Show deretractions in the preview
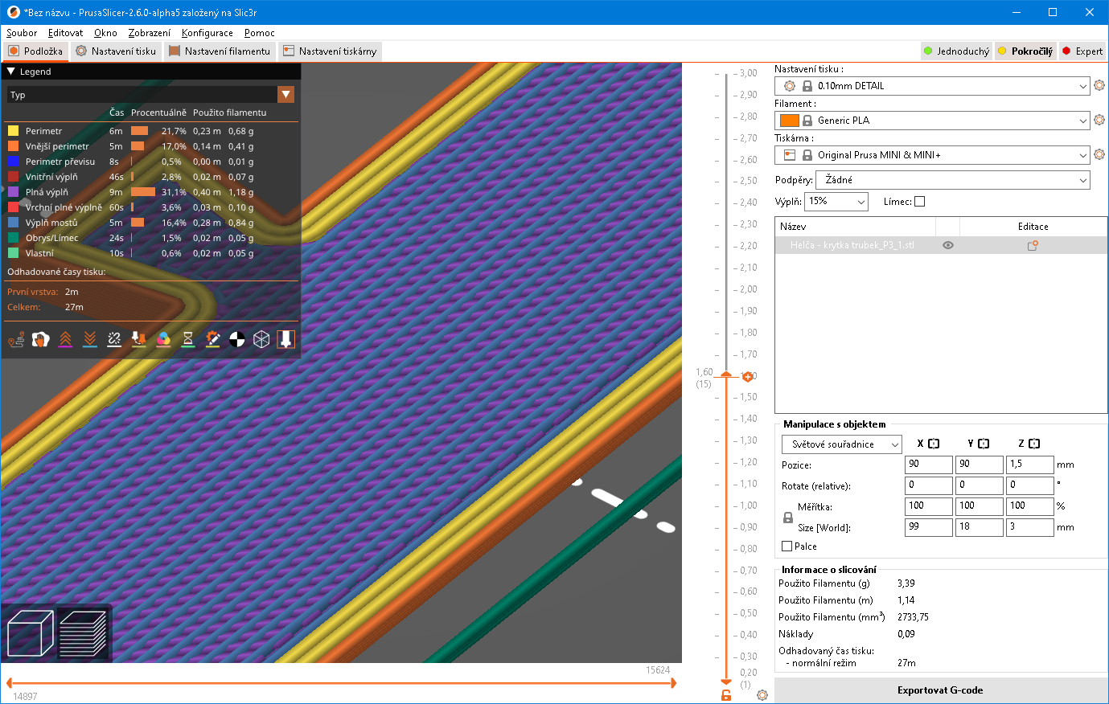 [x=90, y=338]
